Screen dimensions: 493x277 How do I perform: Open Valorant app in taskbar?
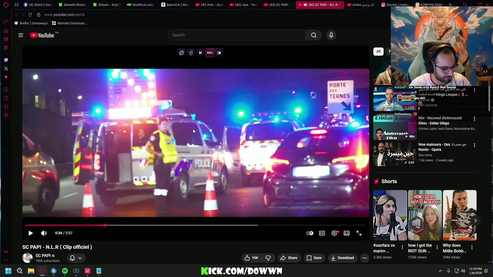pyautogui.click(x=87, y=271)
